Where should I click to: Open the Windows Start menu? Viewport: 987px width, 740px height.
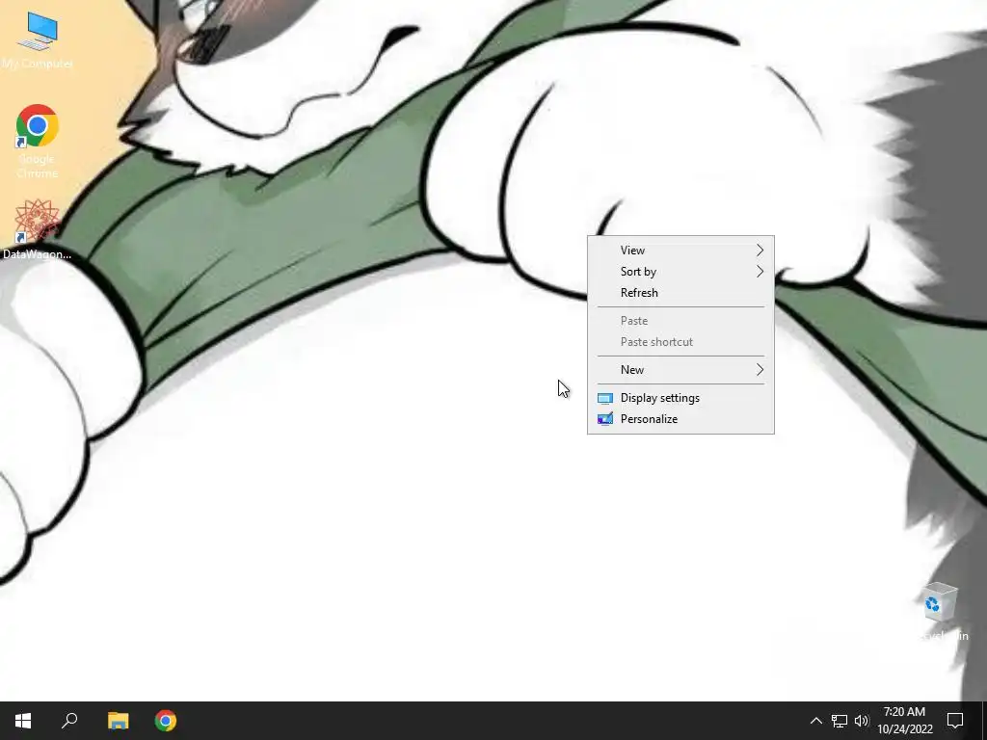pyautogui.click(x=23, y=721)
